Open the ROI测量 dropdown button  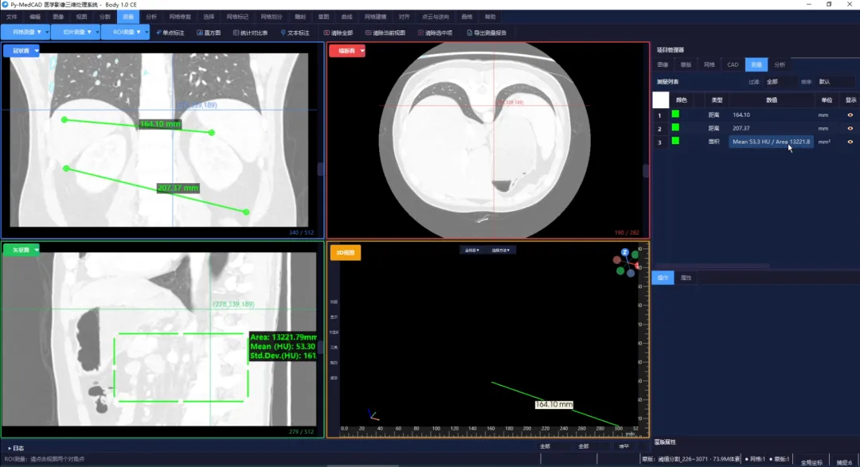point(126,33)
